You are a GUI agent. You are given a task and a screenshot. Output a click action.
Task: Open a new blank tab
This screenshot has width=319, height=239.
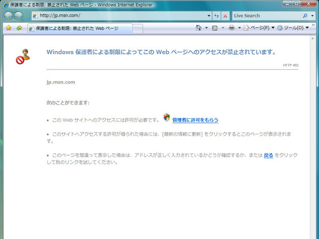(x=138, y=29)
